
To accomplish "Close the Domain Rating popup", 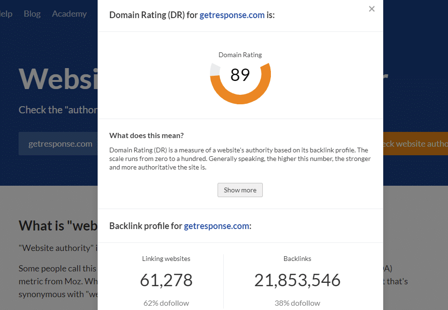I will [x=371, y=9].
